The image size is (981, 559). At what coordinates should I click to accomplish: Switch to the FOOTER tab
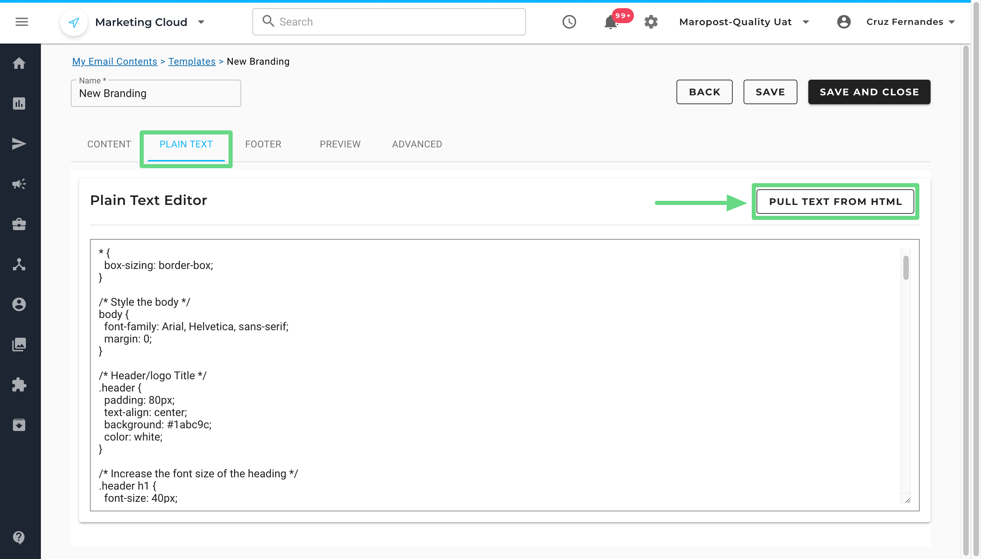pyautogui.click(x=263, y=144)
